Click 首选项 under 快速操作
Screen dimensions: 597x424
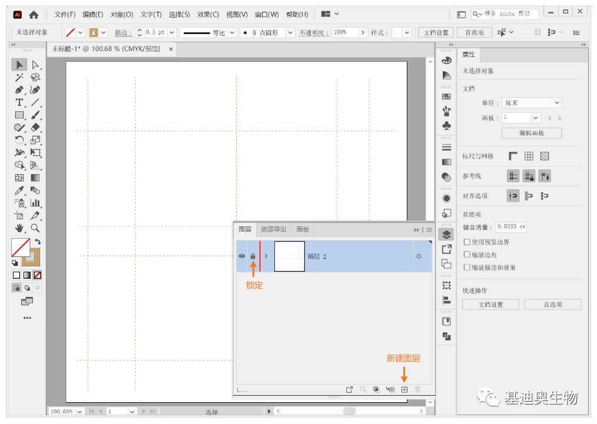coord(553,305)
